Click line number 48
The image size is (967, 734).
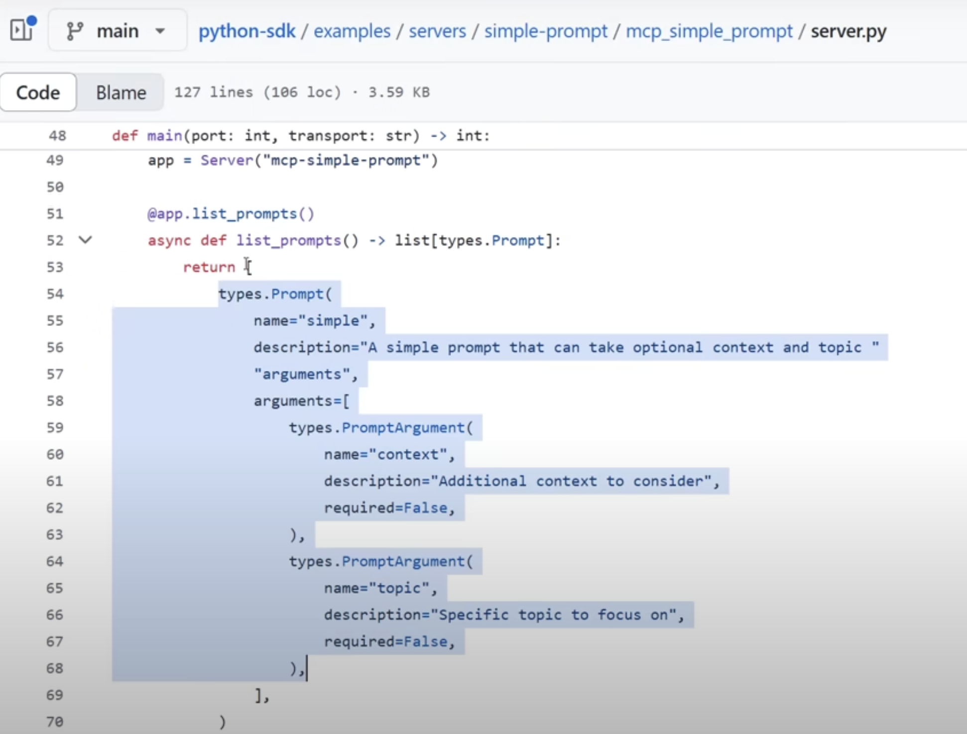click(57, 135)
